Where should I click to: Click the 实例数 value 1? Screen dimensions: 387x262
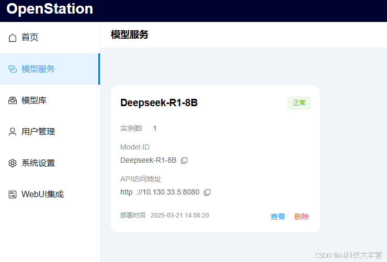pyautogui.click(x=154, y=128)
